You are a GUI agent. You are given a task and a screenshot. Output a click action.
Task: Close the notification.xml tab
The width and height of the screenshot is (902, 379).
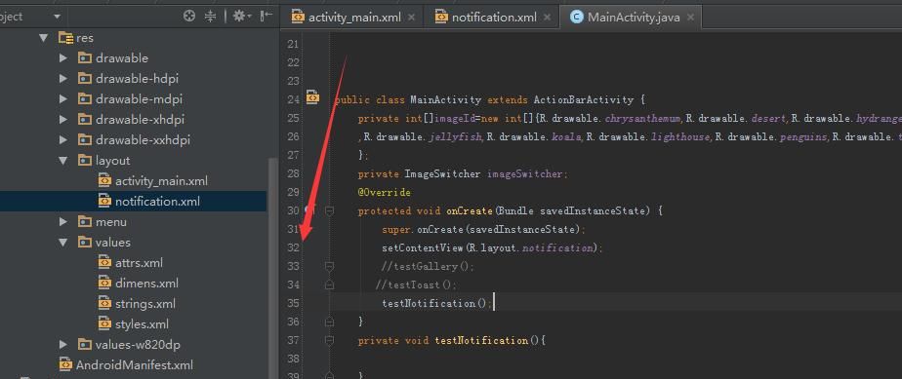pos(547,18)
